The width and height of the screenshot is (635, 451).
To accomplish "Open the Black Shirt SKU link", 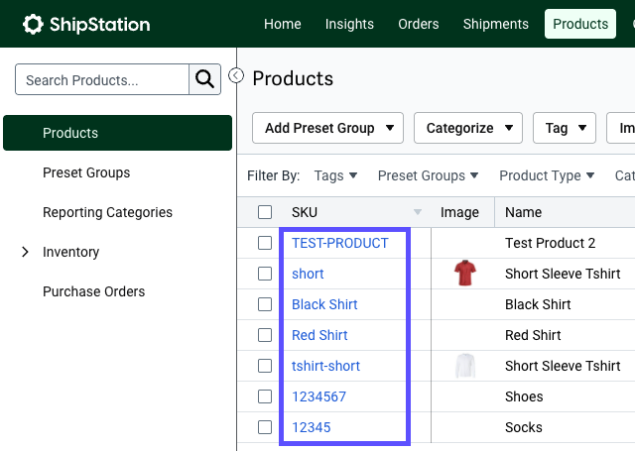I will (324, 304).
